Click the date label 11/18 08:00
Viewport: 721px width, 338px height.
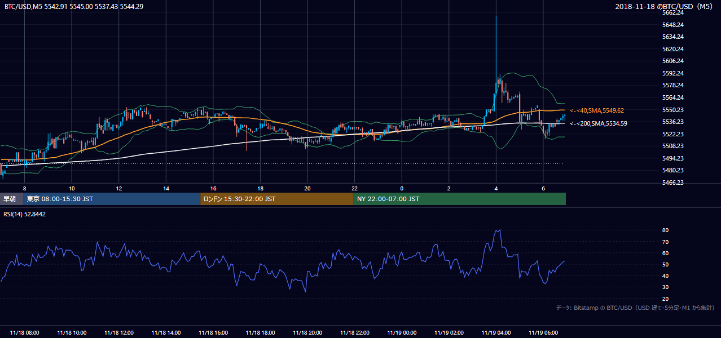click(x=24, y=332)
